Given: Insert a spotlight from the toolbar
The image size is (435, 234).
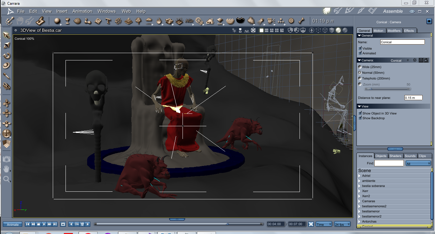Looking at the screenshot, I should click(x=261, y=21).
